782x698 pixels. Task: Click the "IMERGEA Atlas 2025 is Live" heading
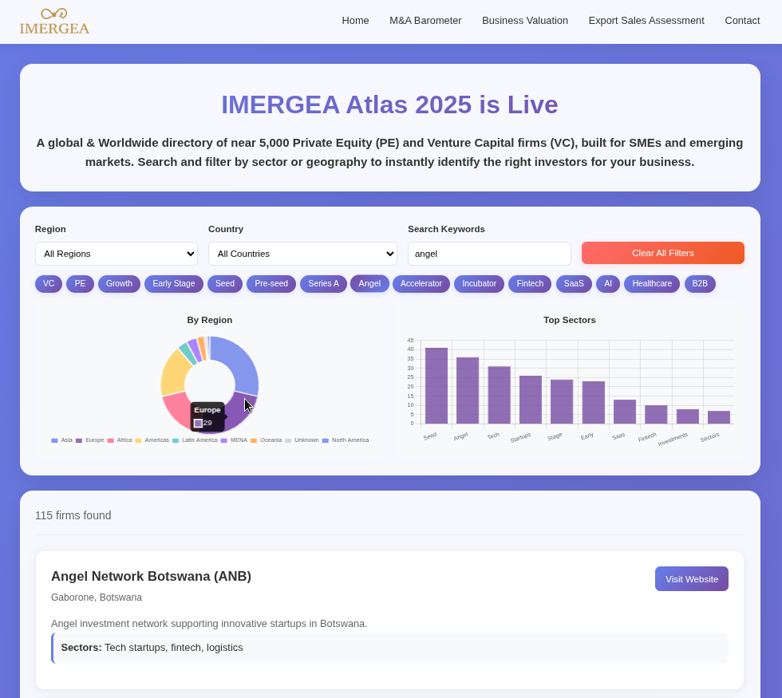click(389, 105)
